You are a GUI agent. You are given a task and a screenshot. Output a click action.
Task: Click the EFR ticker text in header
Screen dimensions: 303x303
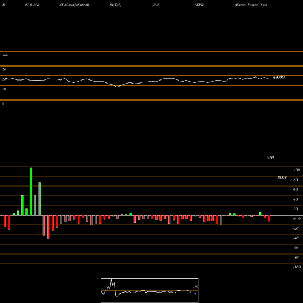pyautogui.click(x=199, y=5)
